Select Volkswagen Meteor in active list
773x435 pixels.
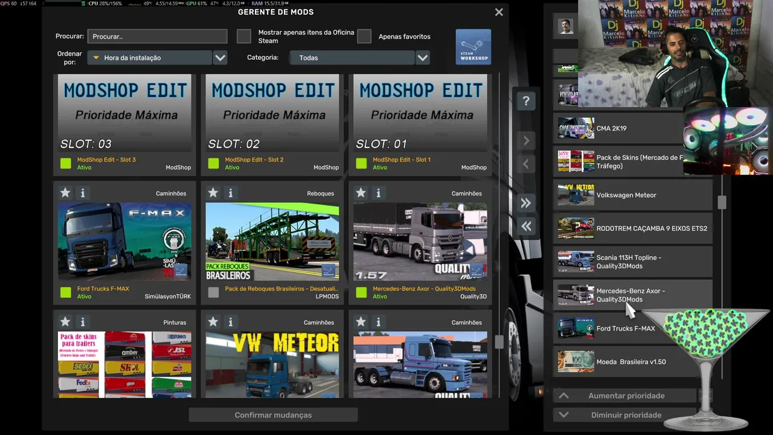[633, 195]
